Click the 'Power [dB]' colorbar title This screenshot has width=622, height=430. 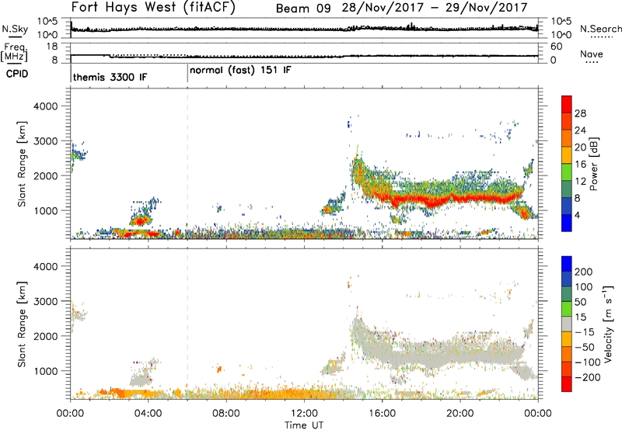coord(594,164)
